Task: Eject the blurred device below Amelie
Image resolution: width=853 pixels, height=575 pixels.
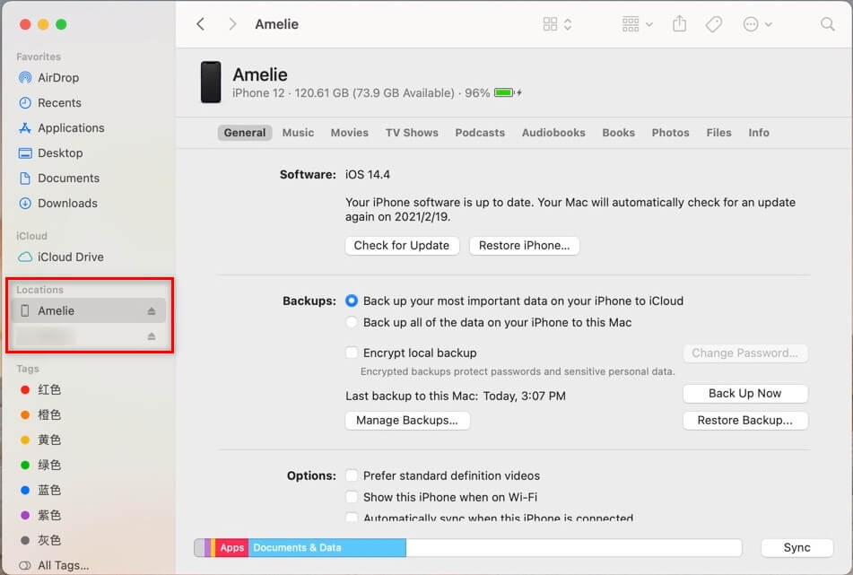Action: click(x=152, y=336)
